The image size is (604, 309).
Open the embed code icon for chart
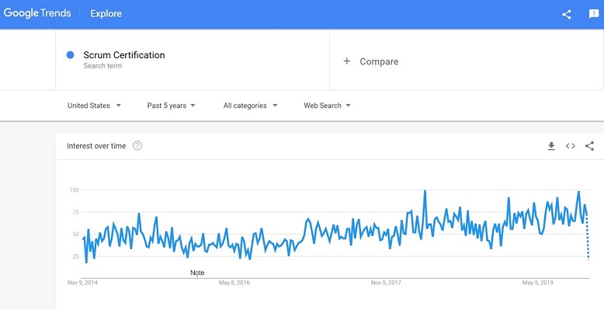click(x=571, y=146)
